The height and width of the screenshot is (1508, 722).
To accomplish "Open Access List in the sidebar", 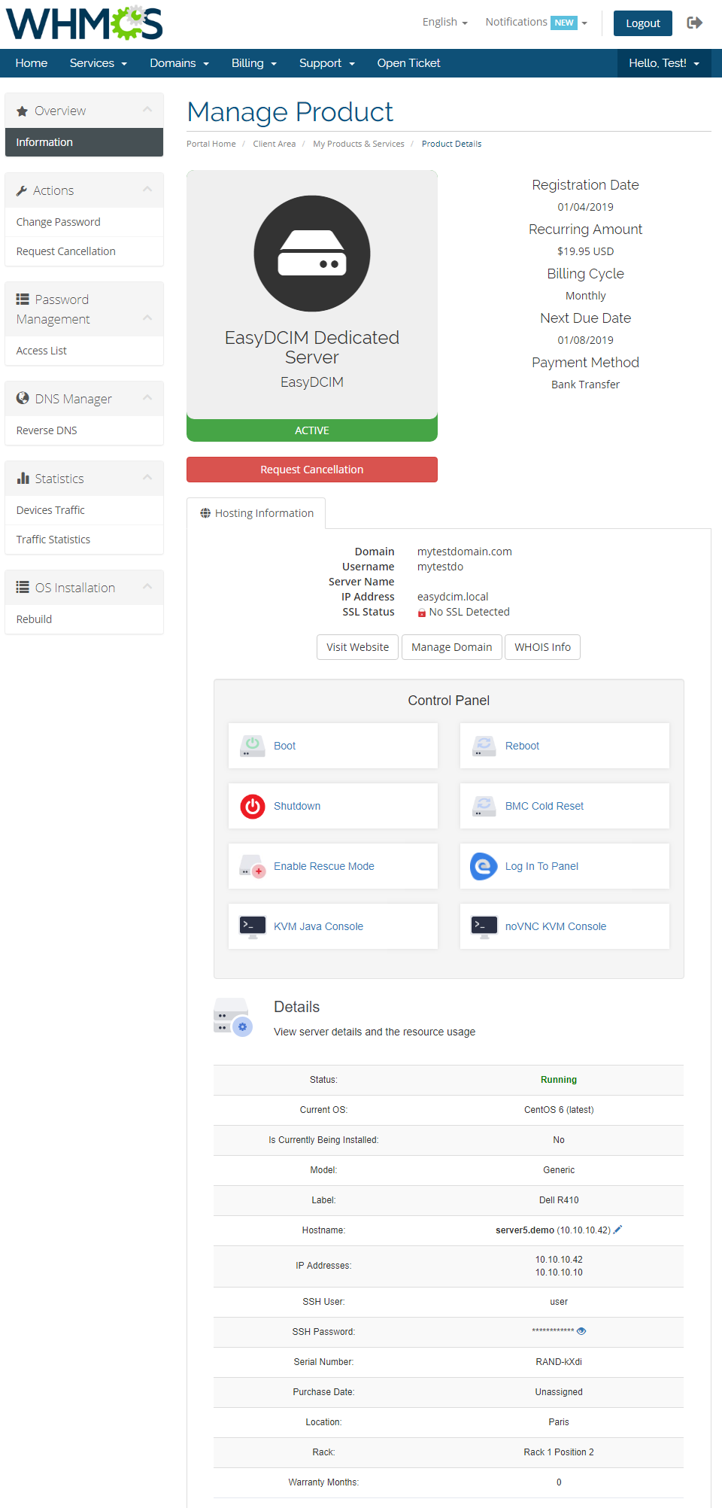I will [x=84, y=351].
